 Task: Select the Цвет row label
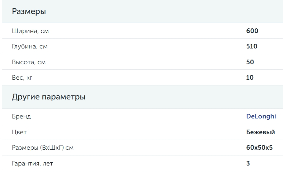pos(19,132)
